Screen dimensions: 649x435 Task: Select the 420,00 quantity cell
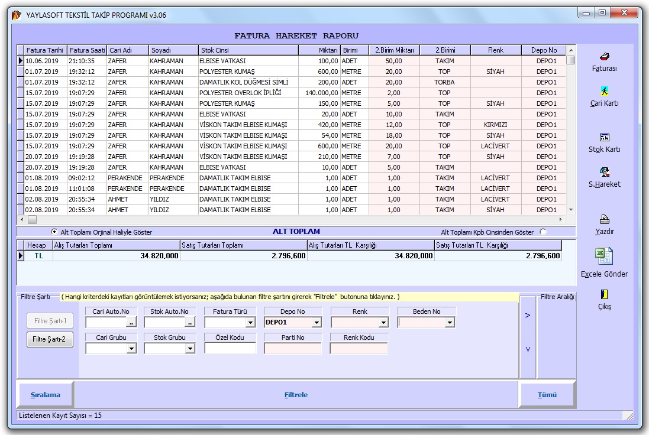(x=319, y=125)
